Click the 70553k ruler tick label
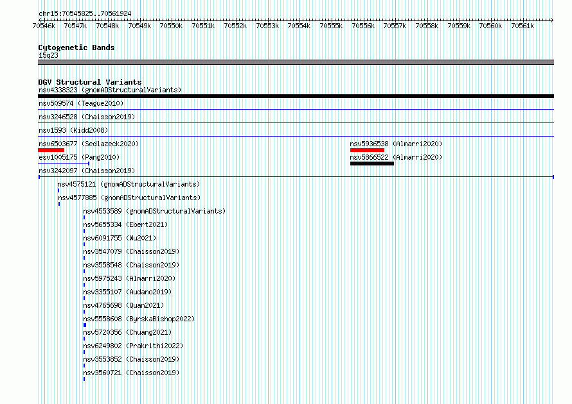This screenshot has height=404, width=572. (x=267, y=26)
